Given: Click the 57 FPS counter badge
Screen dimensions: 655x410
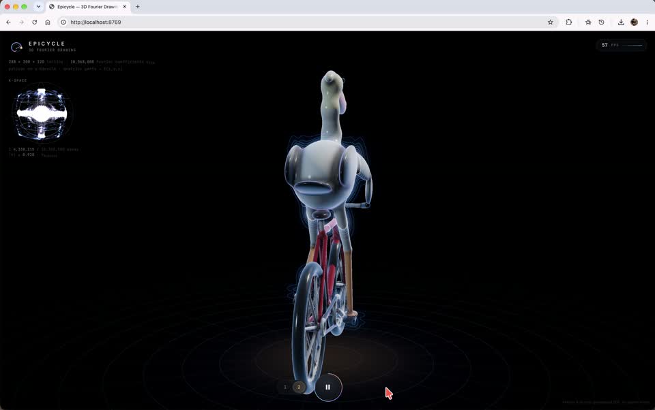Looking at the screenshot, I should tap(622, 45).
